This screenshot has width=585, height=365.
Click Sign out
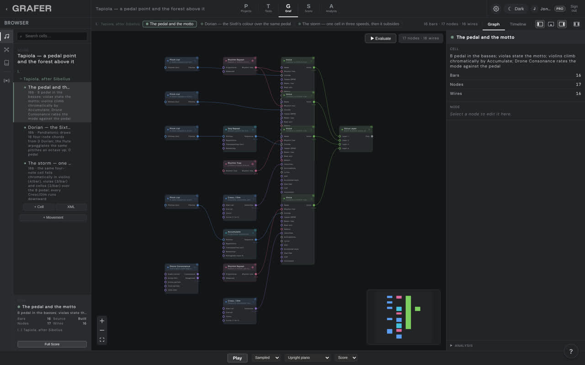(x=574, y=9)
